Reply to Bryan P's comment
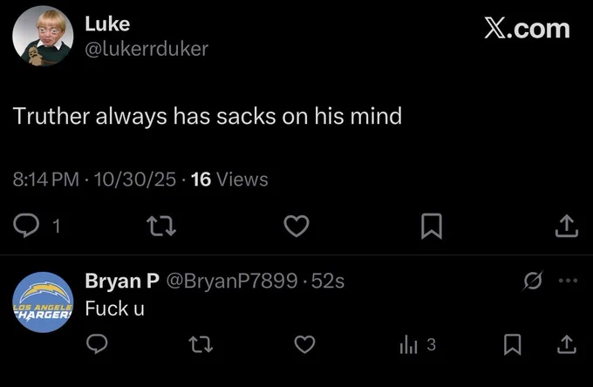The width and height of the screenshot is (593, 387). (x=97, y=344)
